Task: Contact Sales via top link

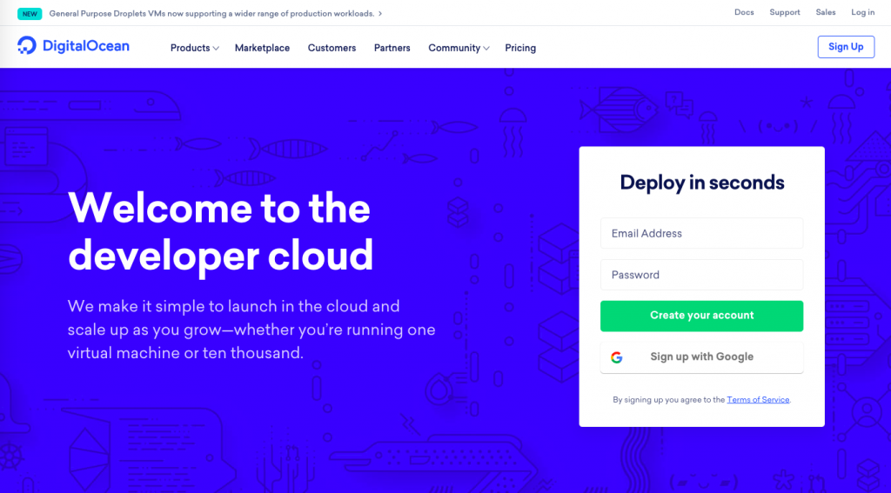Action: [x=826, y=12]
